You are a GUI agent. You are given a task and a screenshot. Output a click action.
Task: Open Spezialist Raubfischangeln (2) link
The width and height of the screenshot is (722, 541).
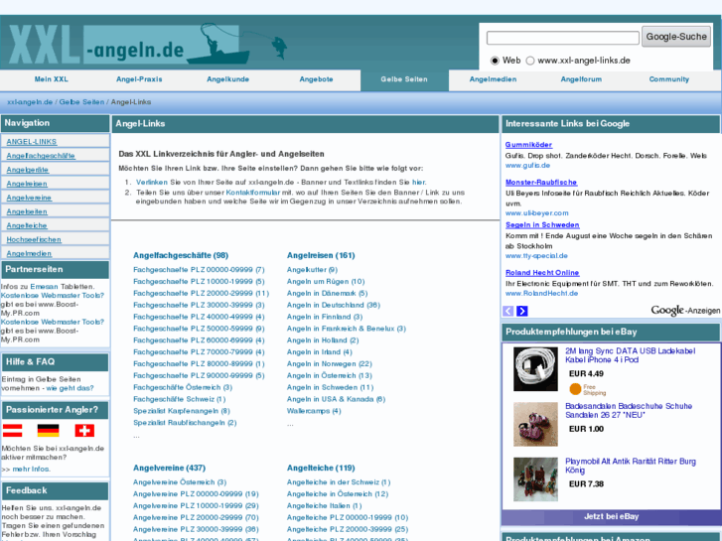point(185,423)
